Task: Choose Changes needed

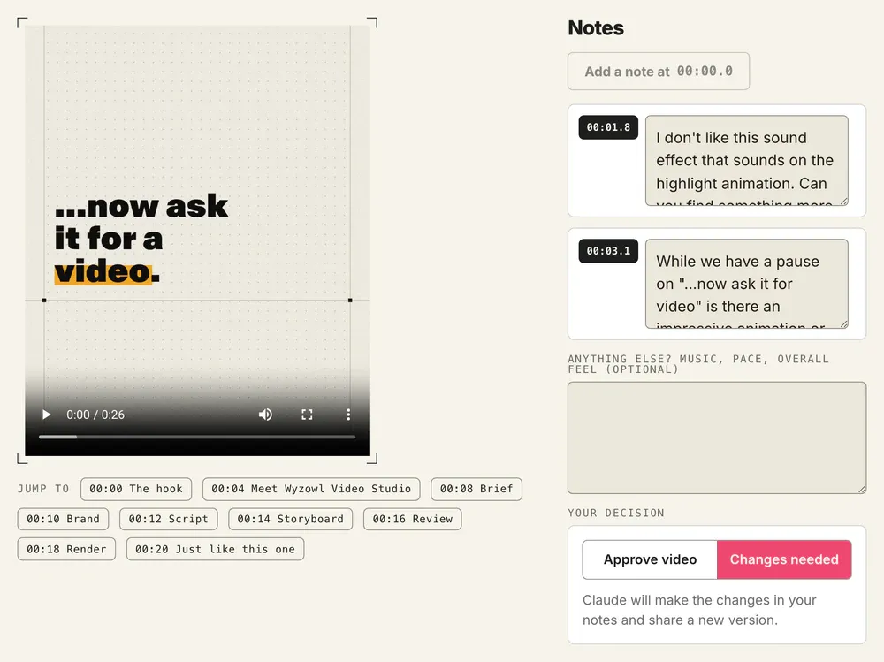Action: (784, 559)
